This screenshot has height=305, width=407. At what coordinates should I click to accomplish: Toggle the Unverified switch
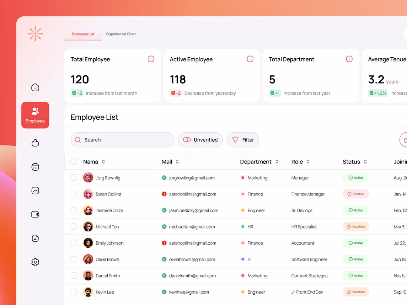click(x=186, y=140)
